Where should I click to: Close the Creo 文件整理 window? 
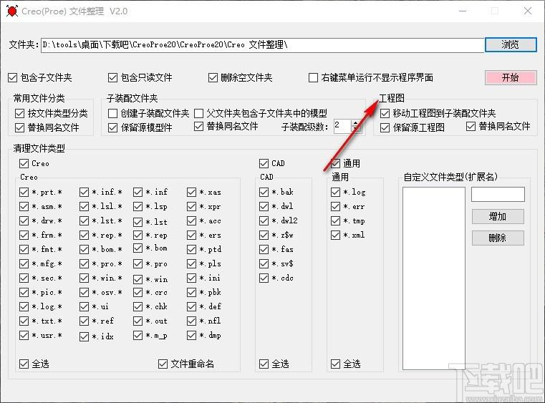pyautogui.click(x=528, y=11)
